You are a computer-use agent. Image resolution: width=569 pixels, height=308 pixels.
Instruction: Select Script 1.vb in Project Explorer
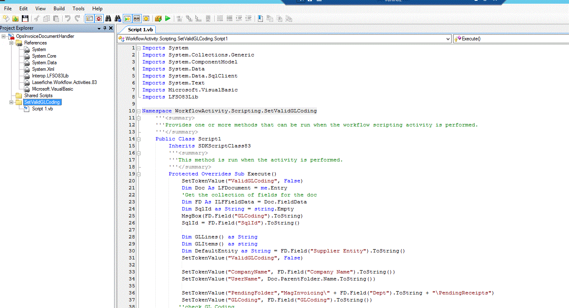click(42, 109)
